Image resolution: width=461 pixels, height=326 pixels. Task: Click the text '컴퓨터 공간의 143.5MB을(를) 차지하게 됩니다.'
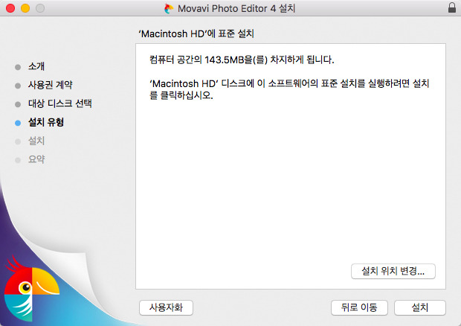pyautogui.click(x=242, y=60)
